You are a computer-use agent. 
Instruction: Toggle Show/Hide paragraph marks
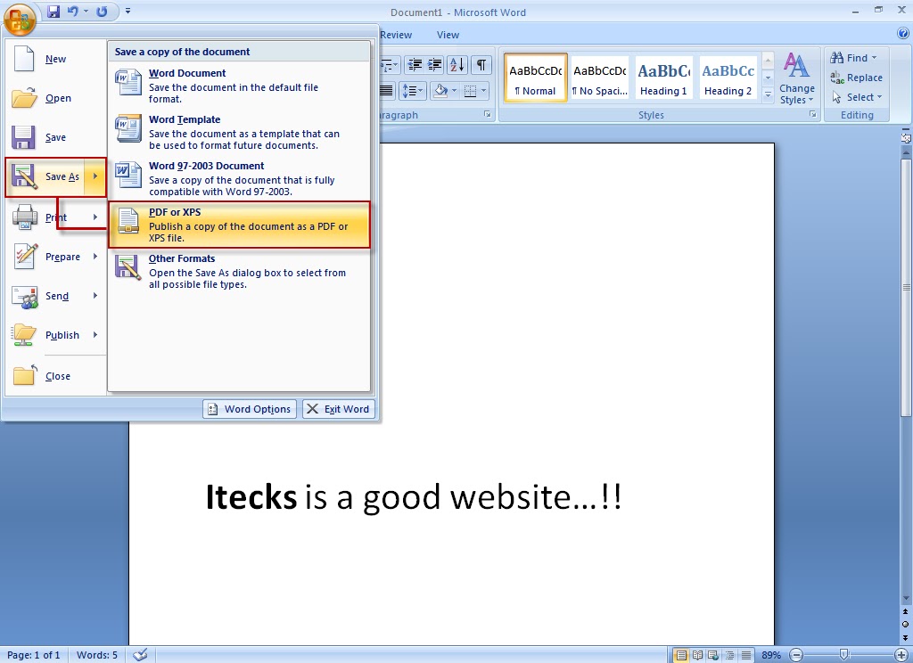click(x=481, y=65)
